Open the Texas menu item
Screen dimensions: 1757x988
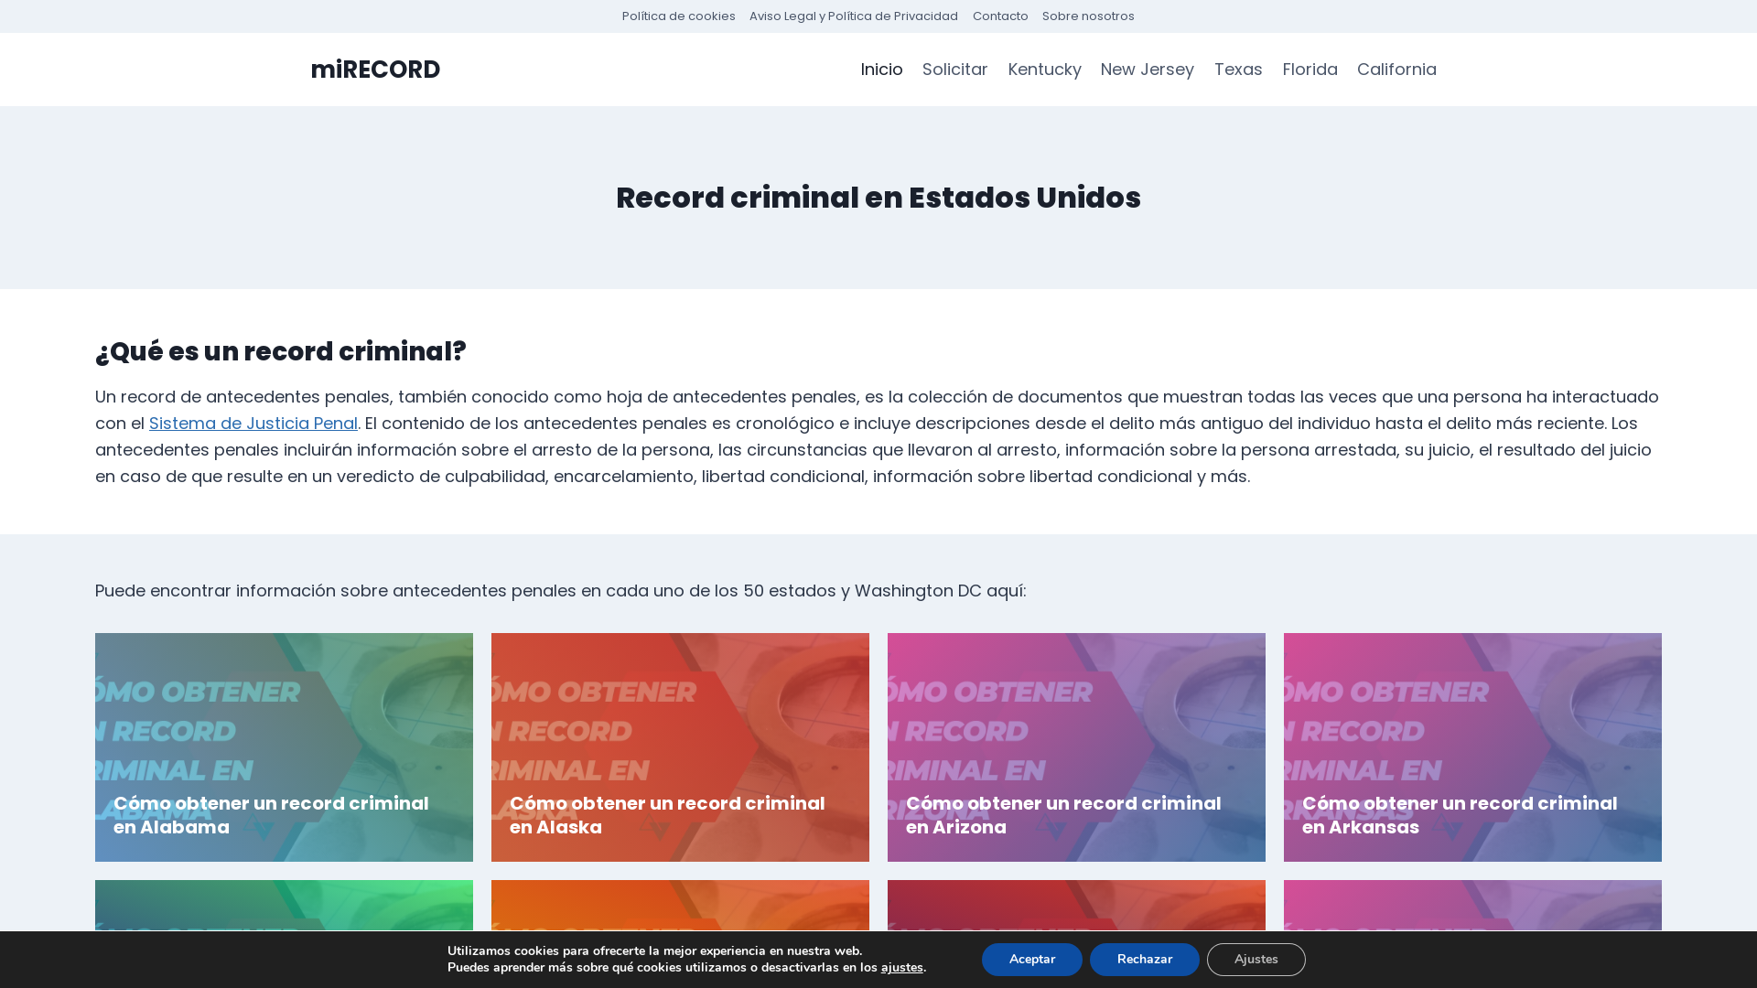click(x=1237, y=70)
